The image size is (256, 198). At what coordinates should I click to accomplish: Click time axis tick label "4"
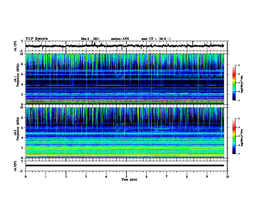106,177
